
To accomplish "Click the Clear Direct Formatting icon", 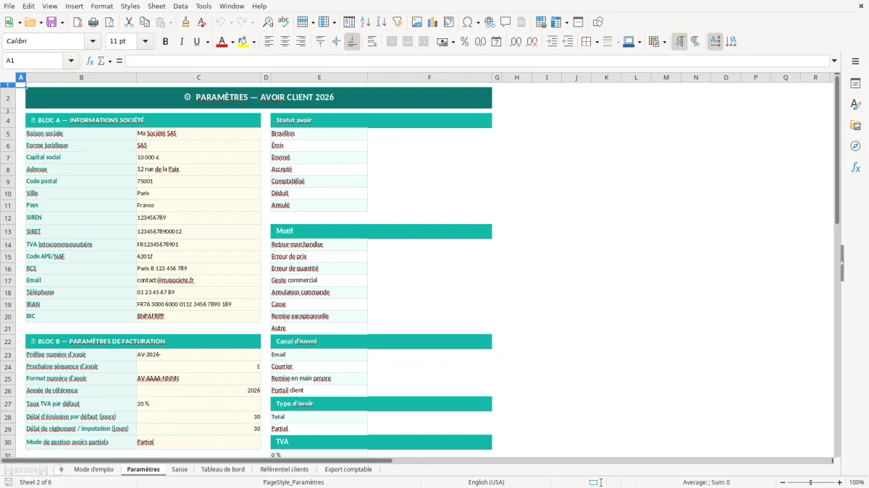I will pos(201,22).
